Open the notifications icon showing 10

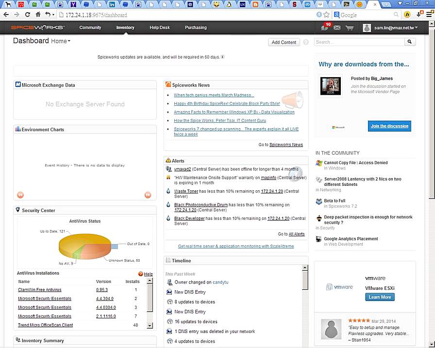[x=325, y=27]
